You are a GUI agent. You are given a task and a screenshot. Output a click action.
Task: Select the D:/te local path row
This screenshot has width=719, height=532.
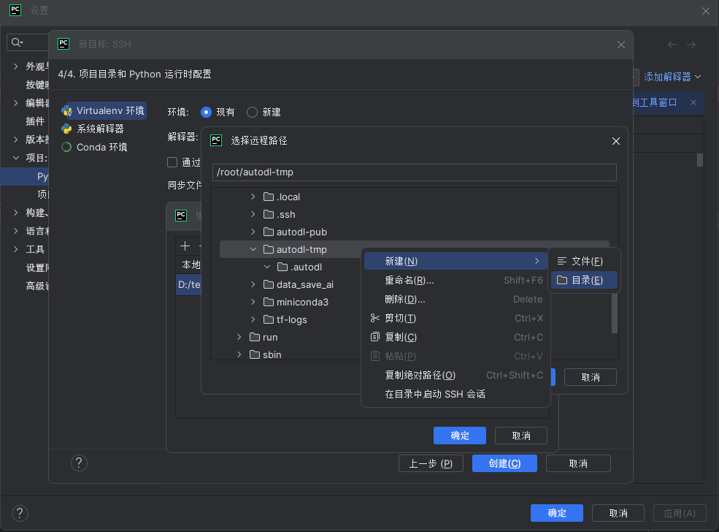click(188, 284)
